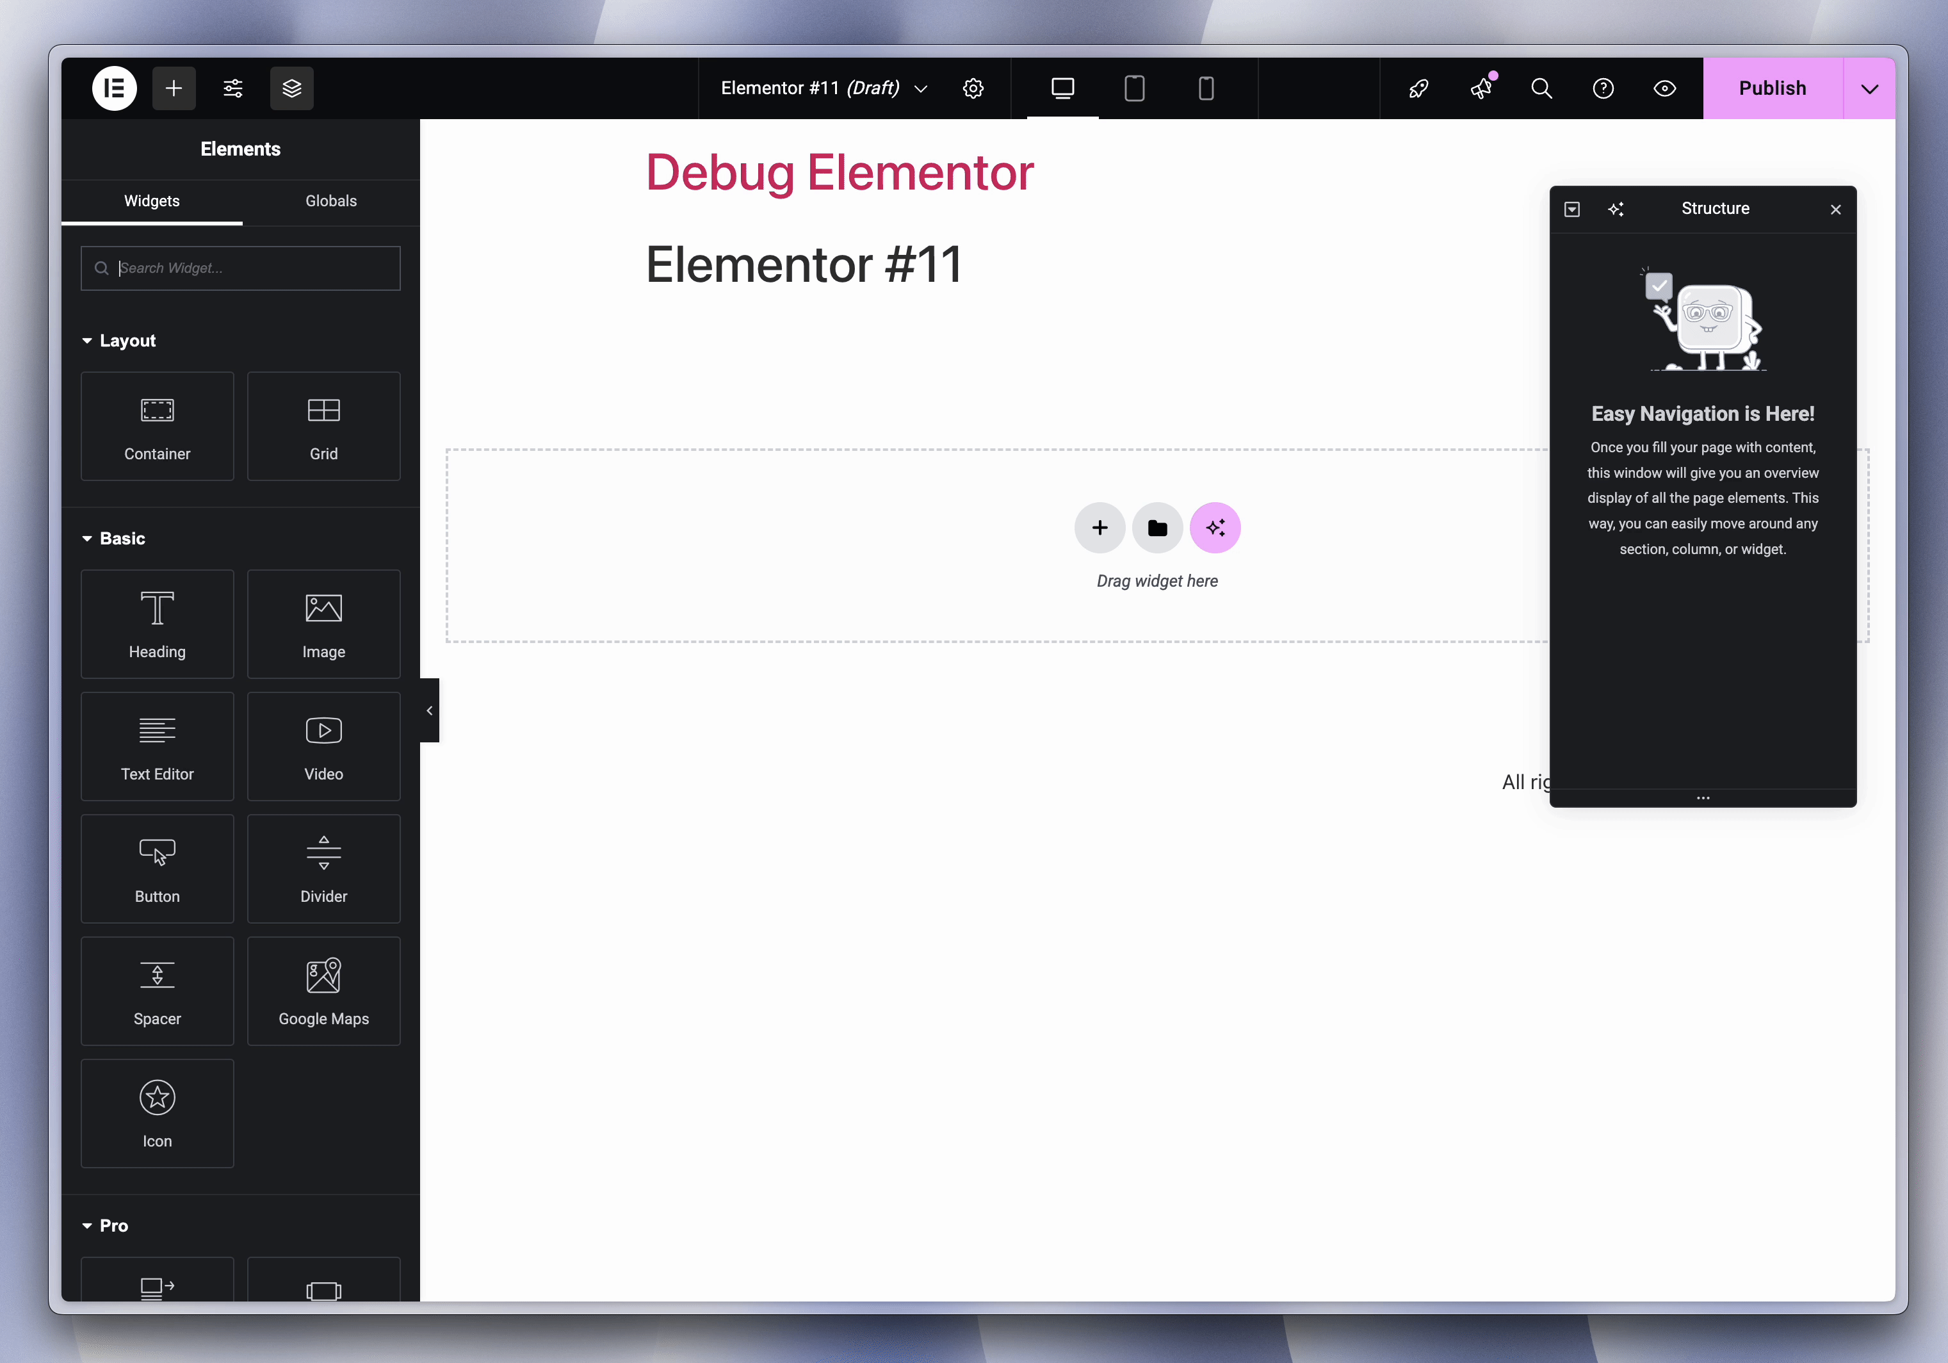The image size is (1948, 1363).
Task: Click the Drag widget here text
Action: 1157,580
